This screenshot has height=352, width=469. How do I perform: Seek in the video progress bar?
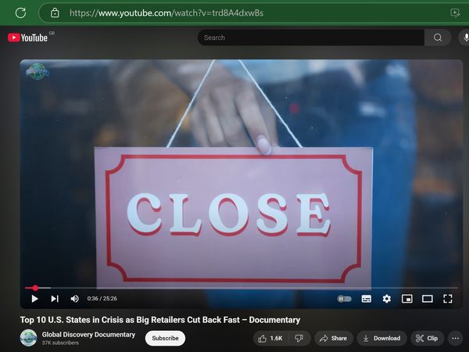[242, 288]
